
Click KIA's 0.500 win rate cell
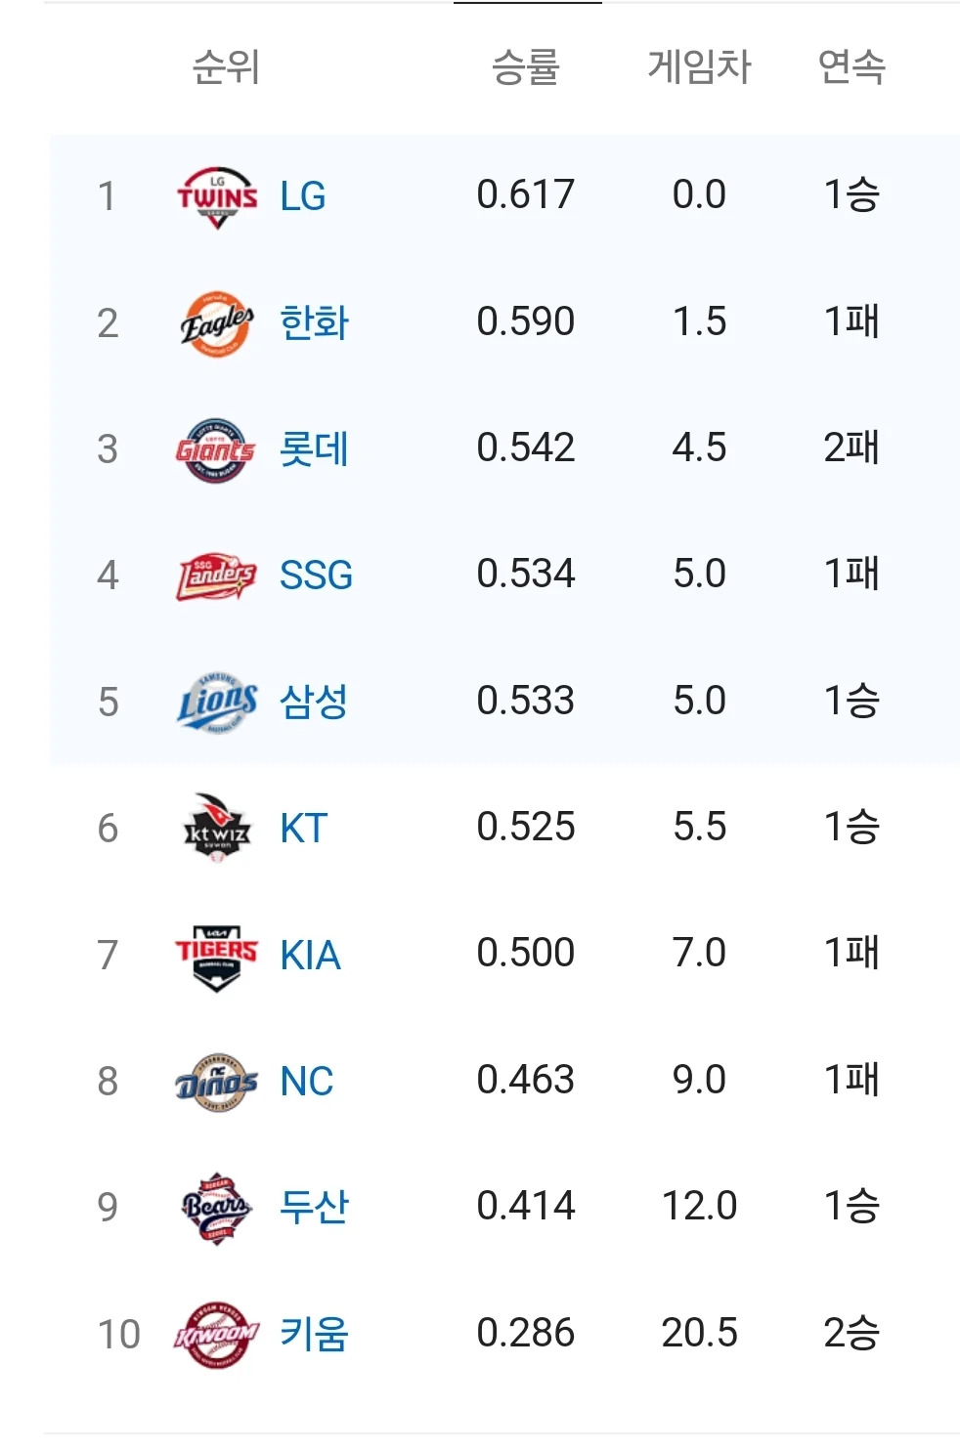click(526, 953)
